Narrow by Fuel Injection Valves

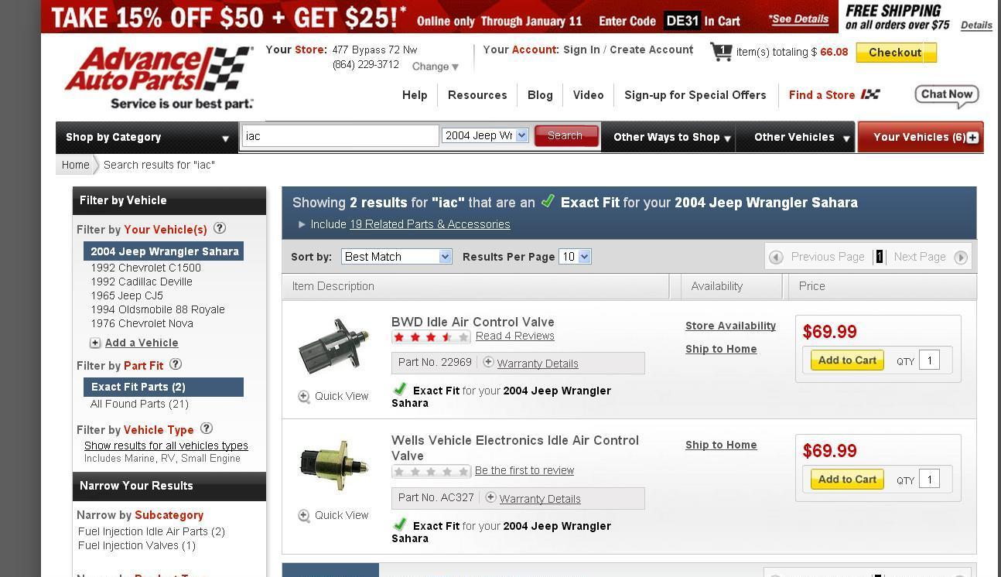[x=137, y=545]
